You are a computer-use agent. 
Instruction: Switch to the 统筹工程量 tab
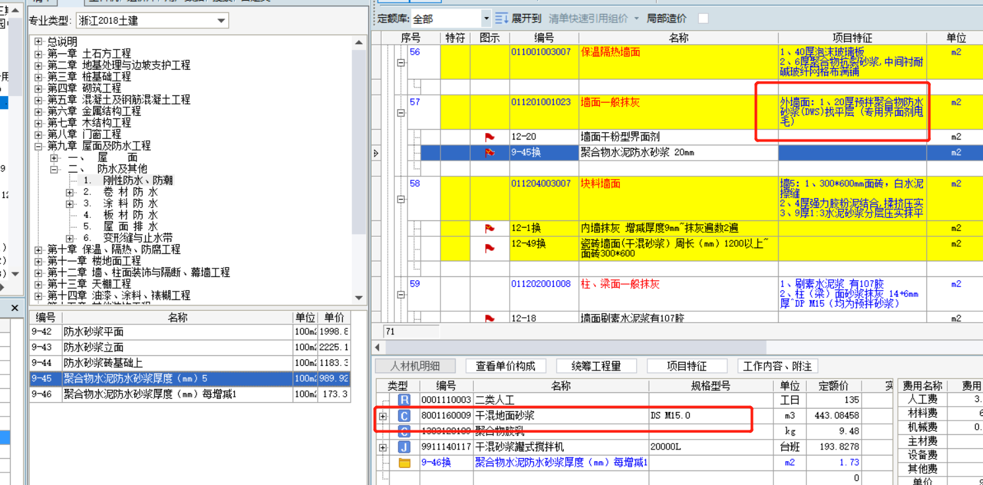[x=597, y=366]
